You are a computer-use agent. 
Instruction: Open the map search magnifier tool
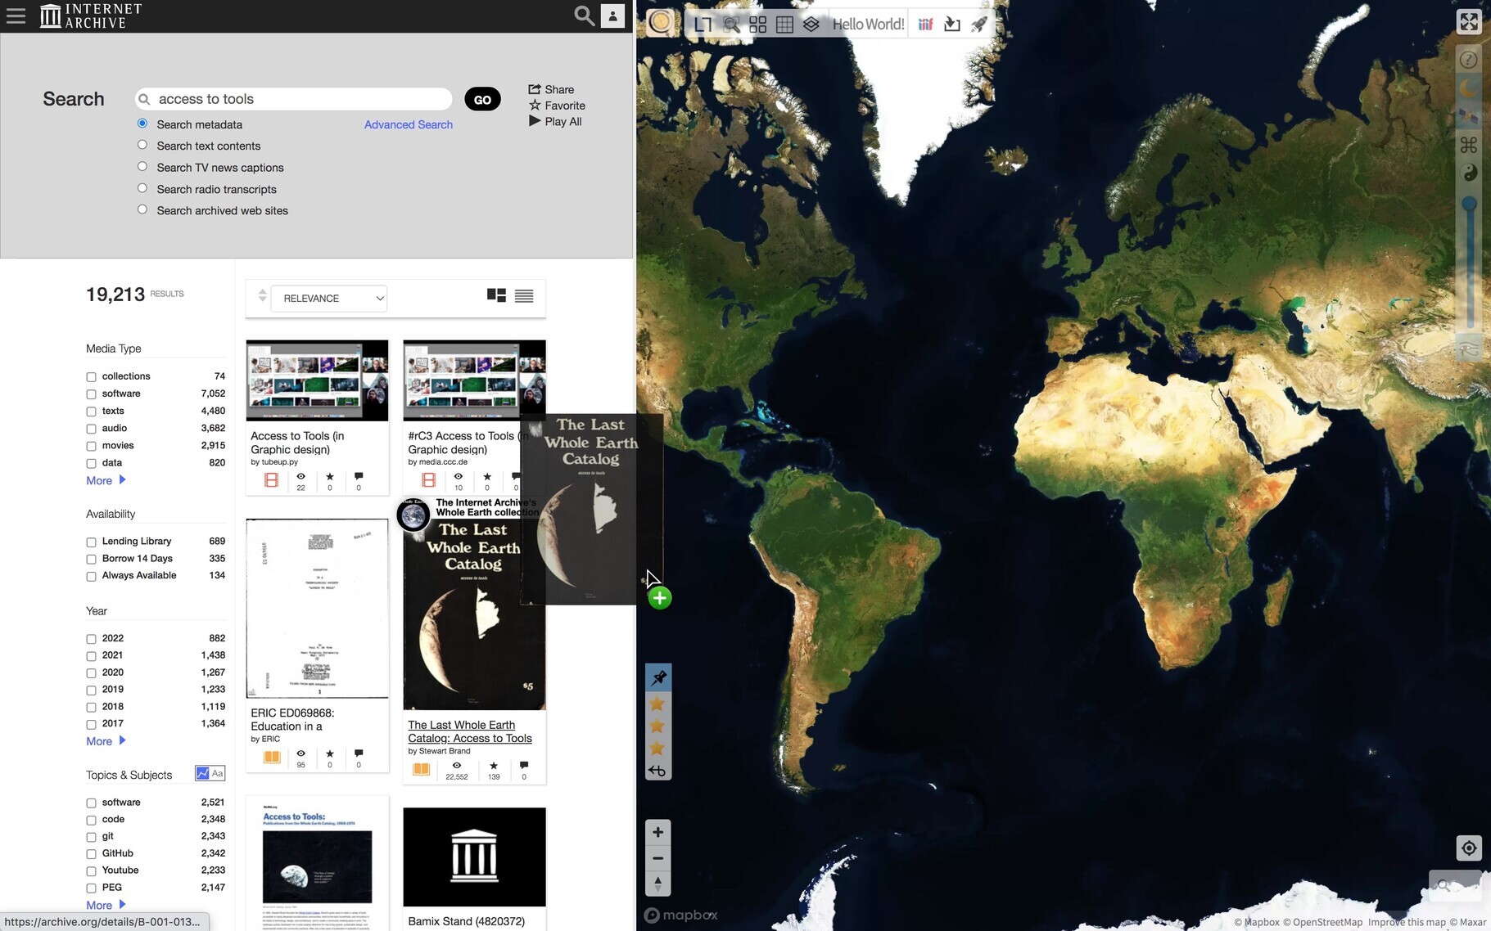731,25
